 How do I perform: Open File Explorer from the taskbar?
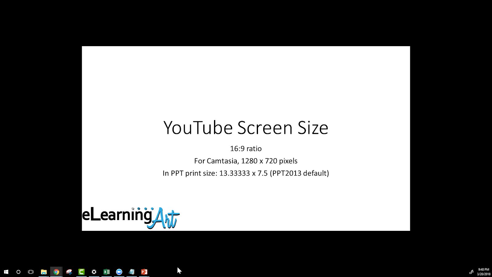pyautogui.click(x=44, y=272)
